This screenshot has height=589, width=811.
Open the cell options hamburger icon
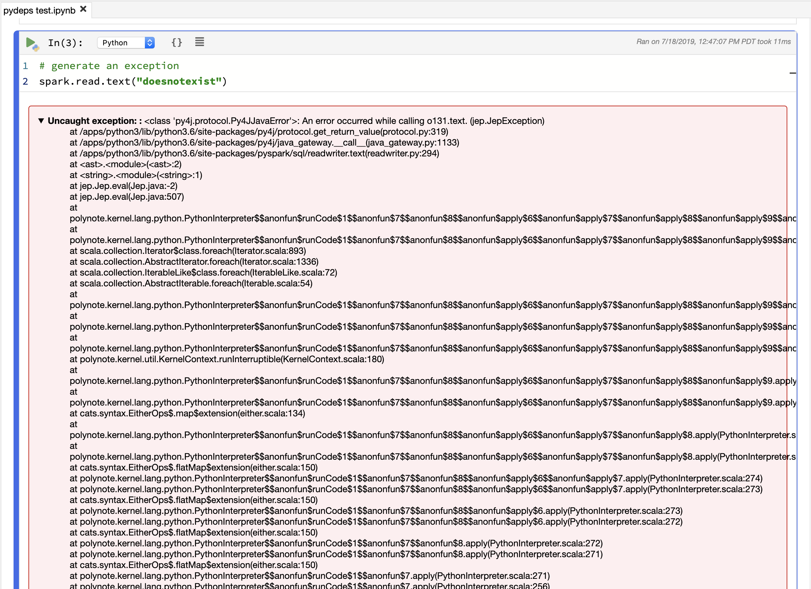199,42
